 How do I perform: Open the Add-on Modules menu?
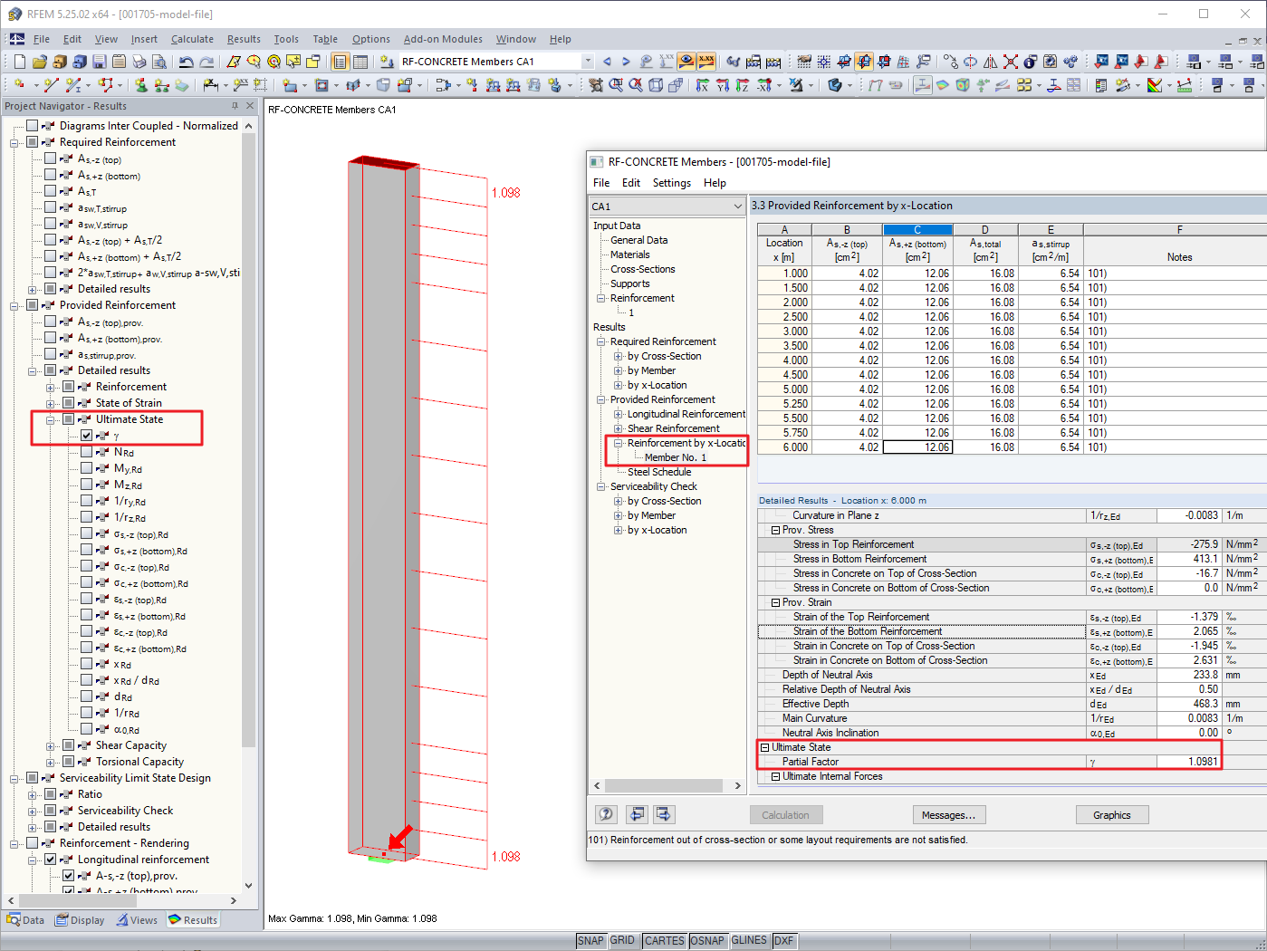[x=443, y=39]
